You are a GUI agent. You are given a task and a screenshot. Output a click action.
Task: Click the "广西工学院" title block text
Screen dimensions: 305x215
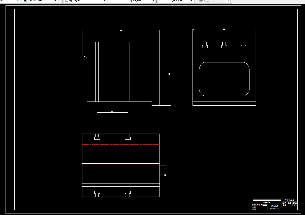click(x=290, y=200)
